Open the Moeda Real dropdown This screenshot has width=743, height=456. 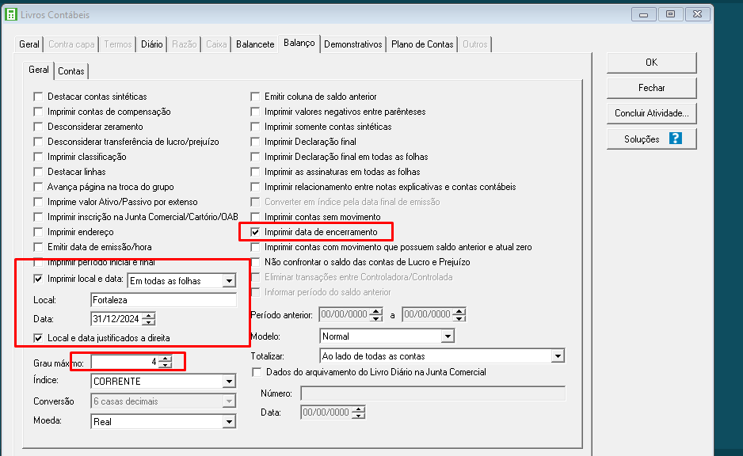point(228,422)
